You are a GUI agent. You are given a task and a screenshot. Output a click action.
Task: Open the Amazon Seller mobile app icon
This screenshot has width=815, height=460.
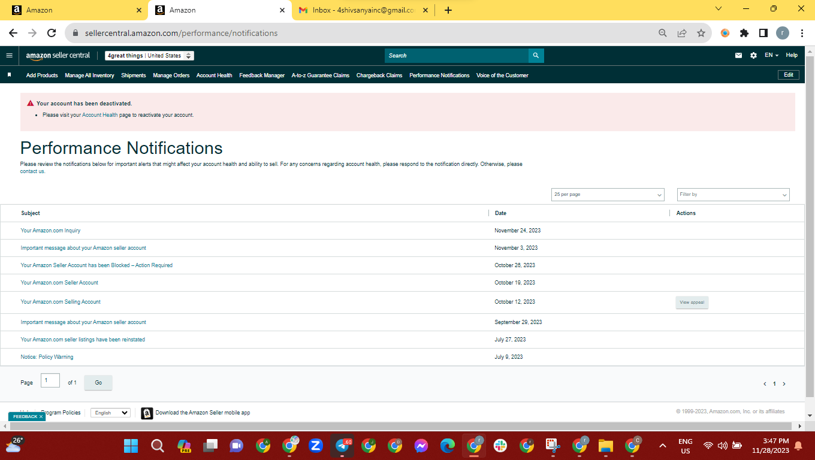(x=147, y=413)
